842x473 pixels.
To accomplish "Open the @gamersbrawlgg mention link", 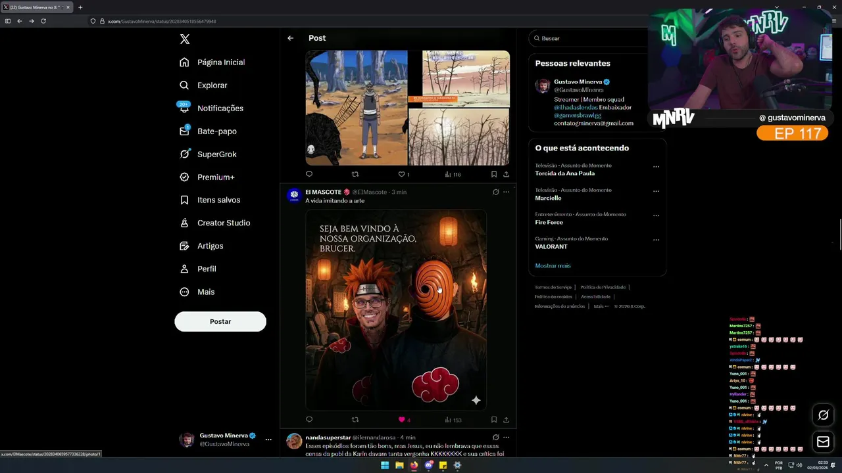I will 578,115.
